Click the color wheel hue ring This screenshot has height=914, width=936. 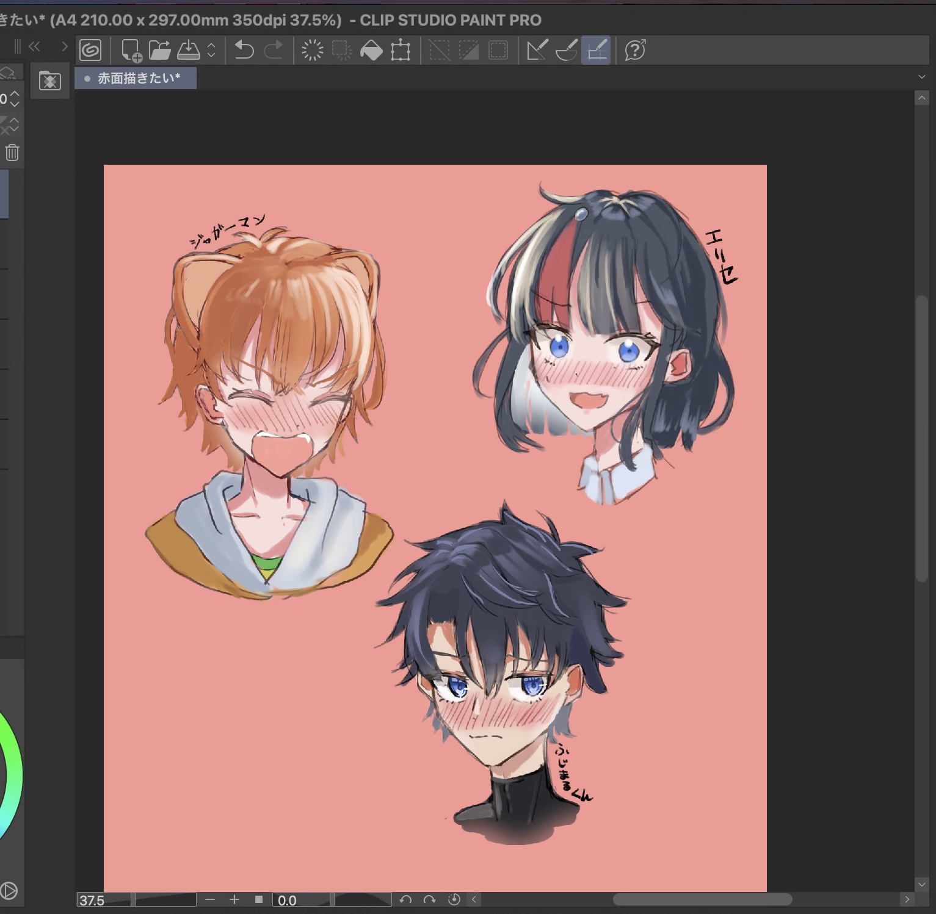pyautogui.click(x=13, y=775)
